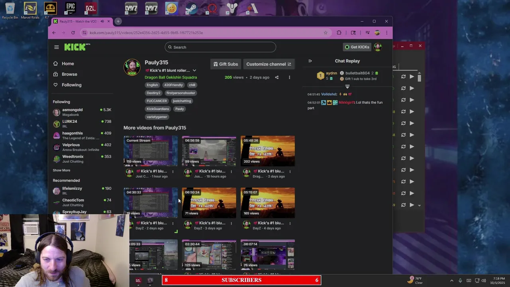The height and width of the screenshot is (287, 510).
Task: Open the Kick hamburger sidebar menu
Action: [57, 47]
